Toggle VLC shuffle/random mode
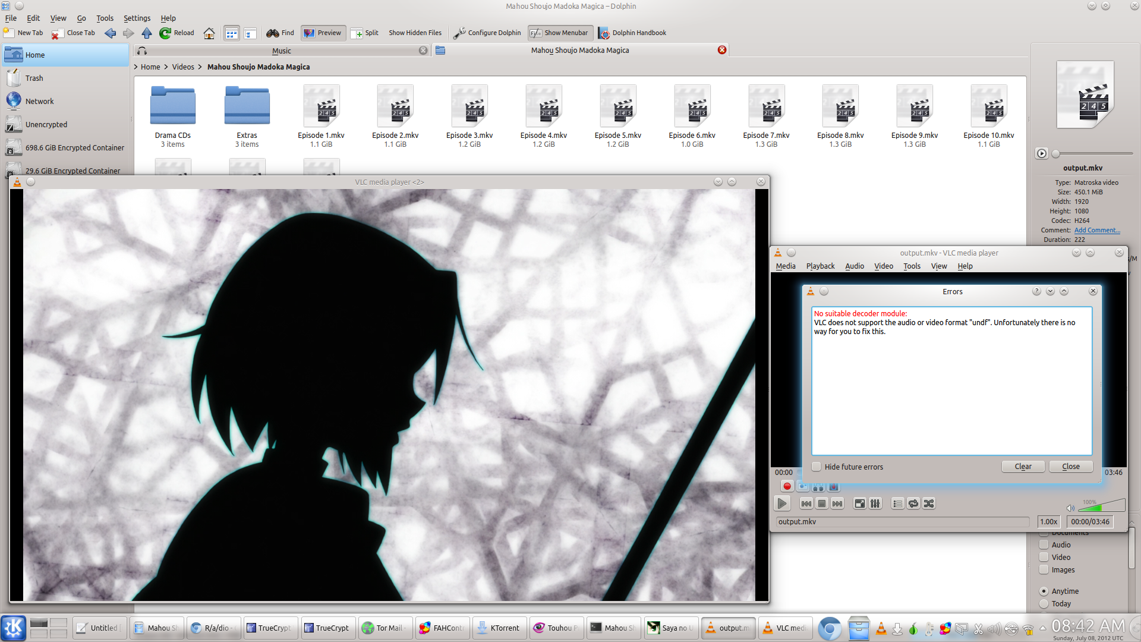Viewport: 1141px width, 642px height. pos(929,503)
